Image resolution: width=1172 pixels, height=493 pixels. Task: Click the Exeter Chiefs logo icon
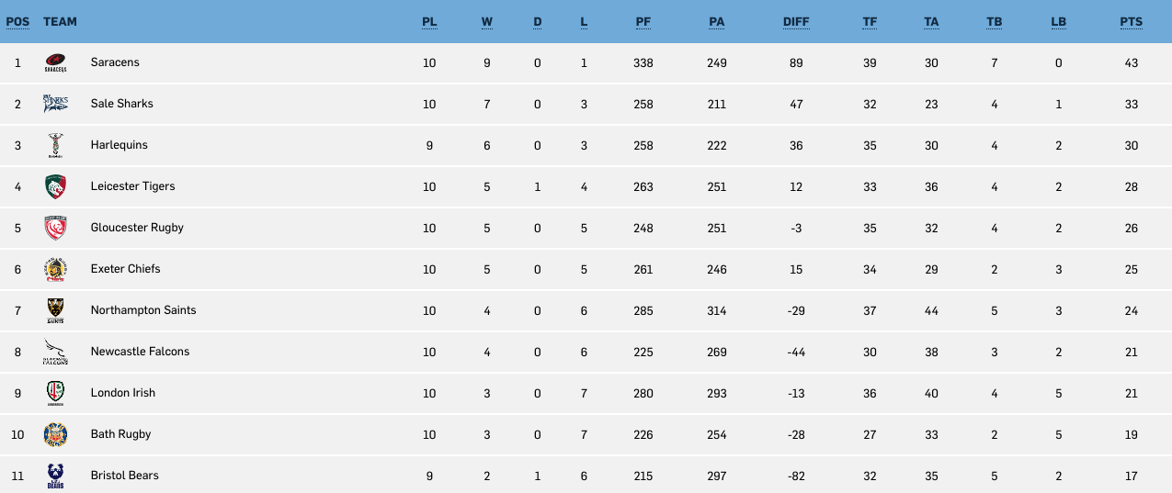click(56, 270)
